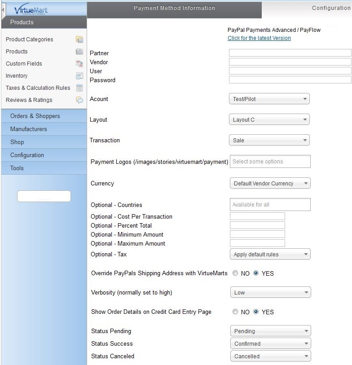
Task: Open the Status Pending dropdown
Action: [x=271, y=331]
